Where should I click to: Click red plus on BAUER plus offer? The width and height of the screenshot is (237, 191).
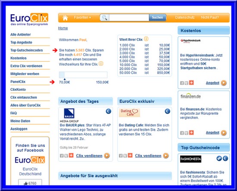tap(71, 155)
